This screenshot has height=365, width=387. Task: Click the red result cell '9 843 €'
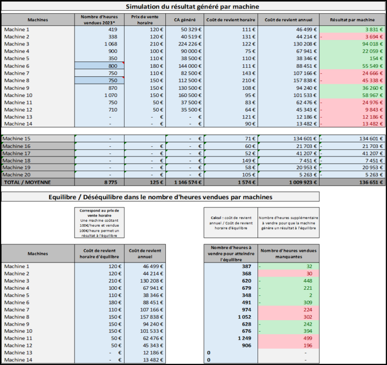coord(352,110)
